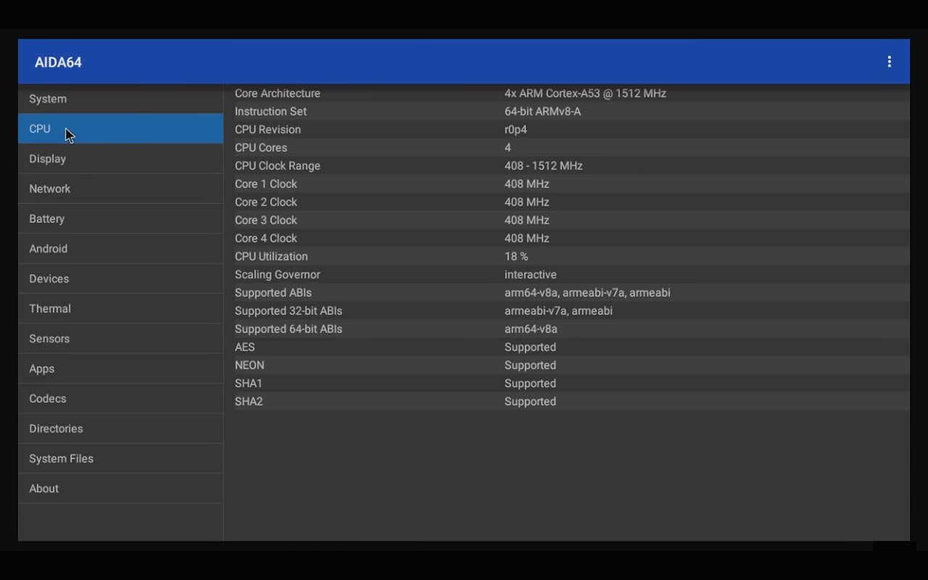This screenshot has width=928, height=580.
Task: Open the Network section
Action: [120, 188]
